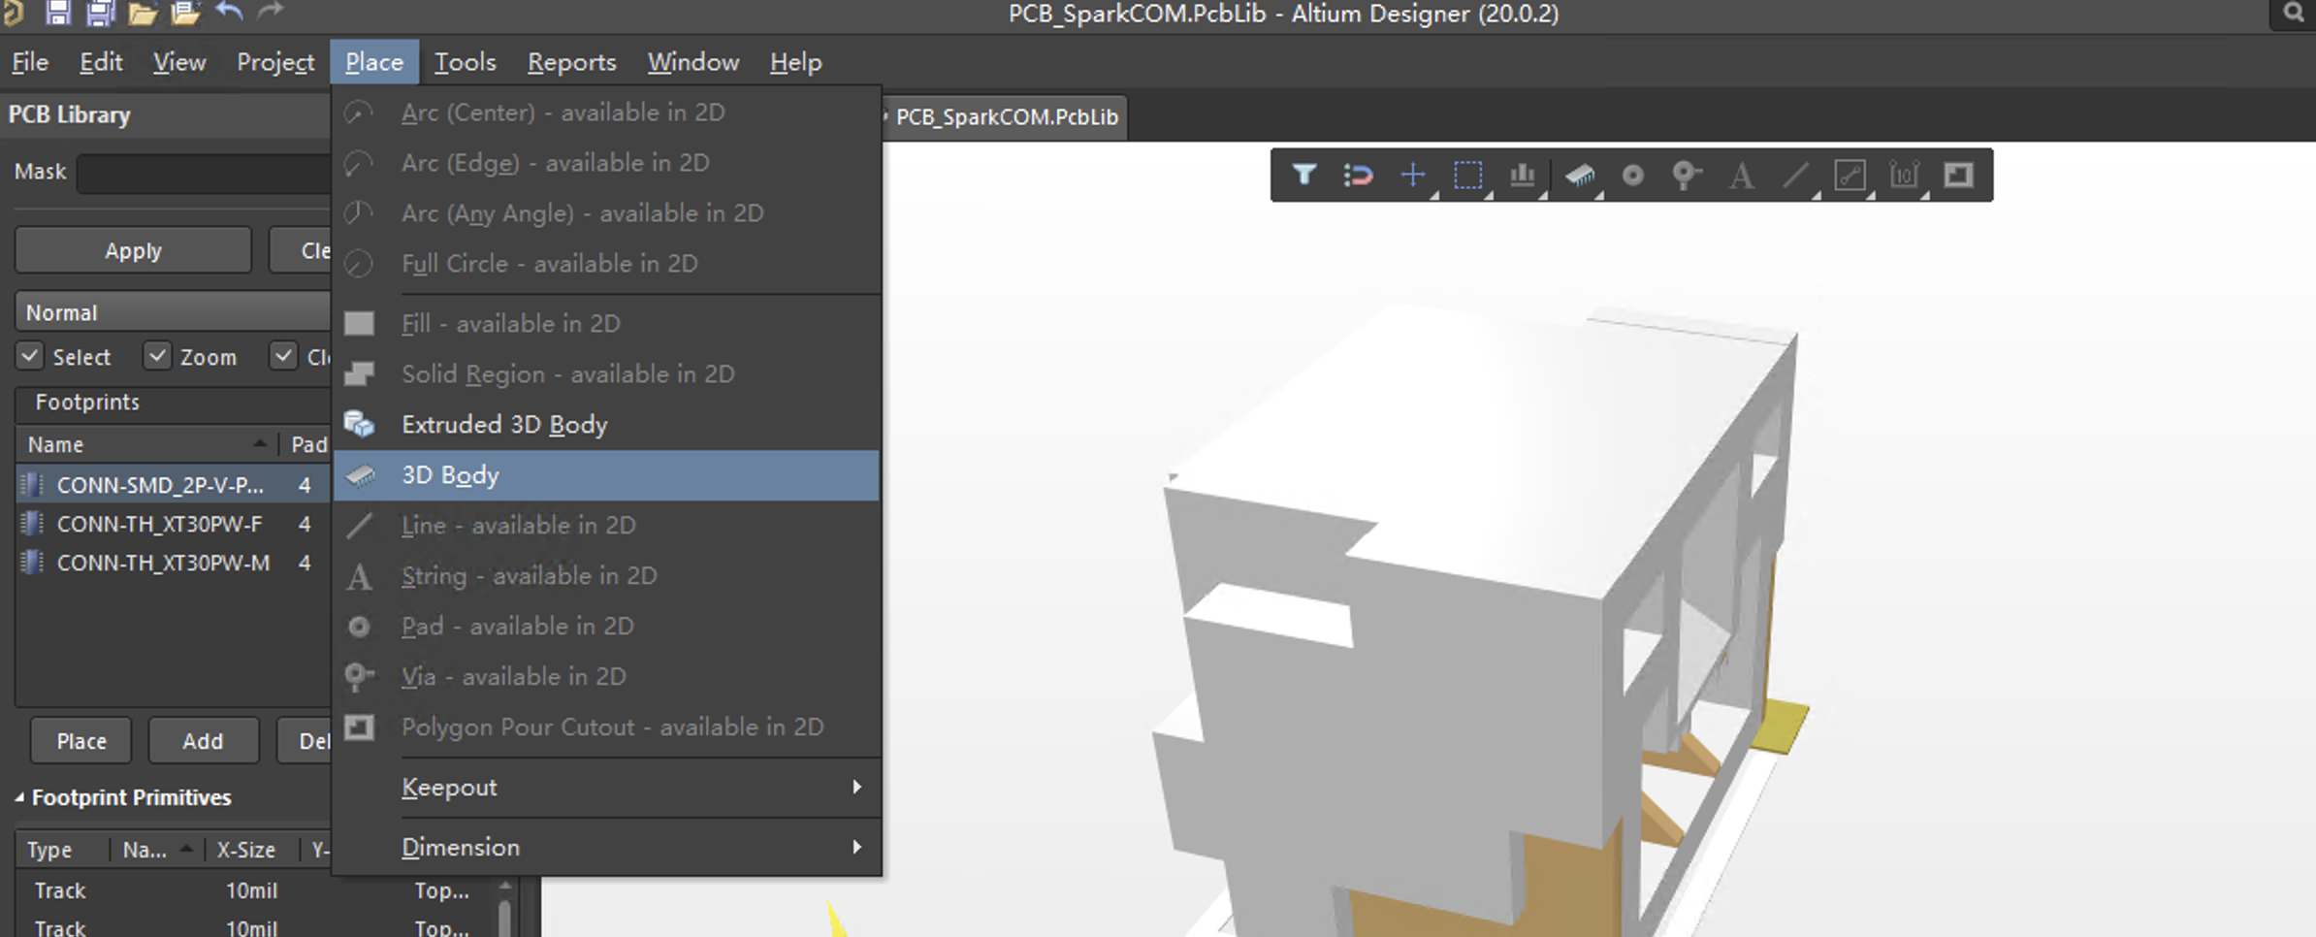
Task: Click the Place button in PCB Library panel
Action: (x=81, y=741)
